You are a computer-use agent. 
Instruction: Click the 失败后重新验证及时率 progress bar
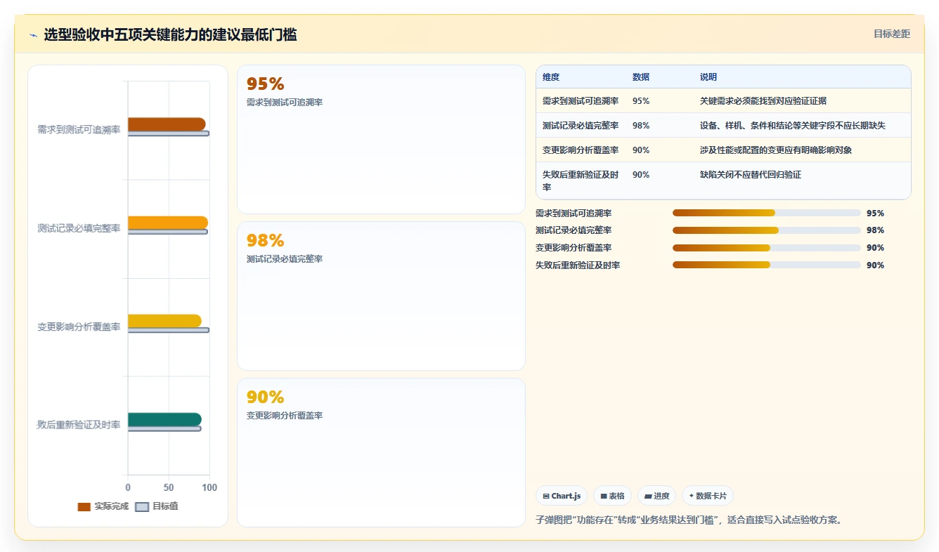coord(767,265)
